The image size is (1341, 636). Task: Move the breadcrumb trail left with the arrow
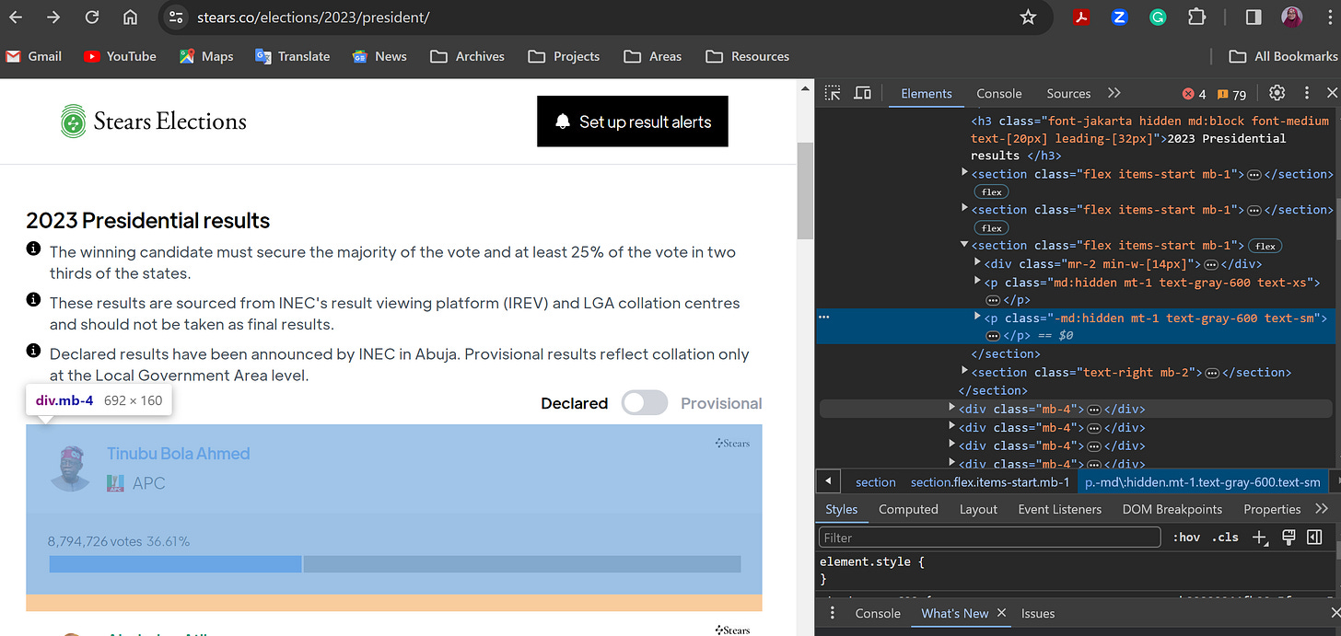827,481
